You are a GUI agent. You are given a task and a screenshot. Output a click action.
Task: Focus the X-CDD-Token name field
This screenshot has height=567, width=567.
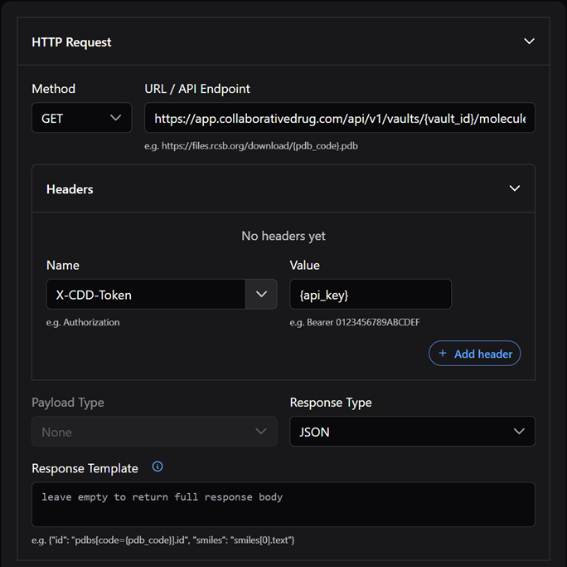point(146,294)
